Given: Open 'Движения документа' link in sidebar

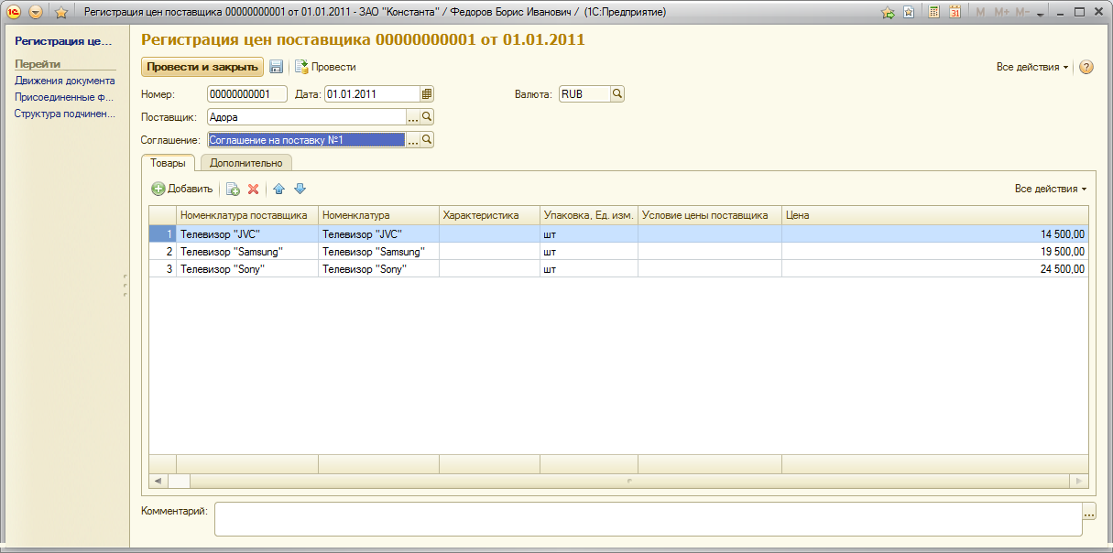Looking at the screenshot, I should (x=65, y=81).
